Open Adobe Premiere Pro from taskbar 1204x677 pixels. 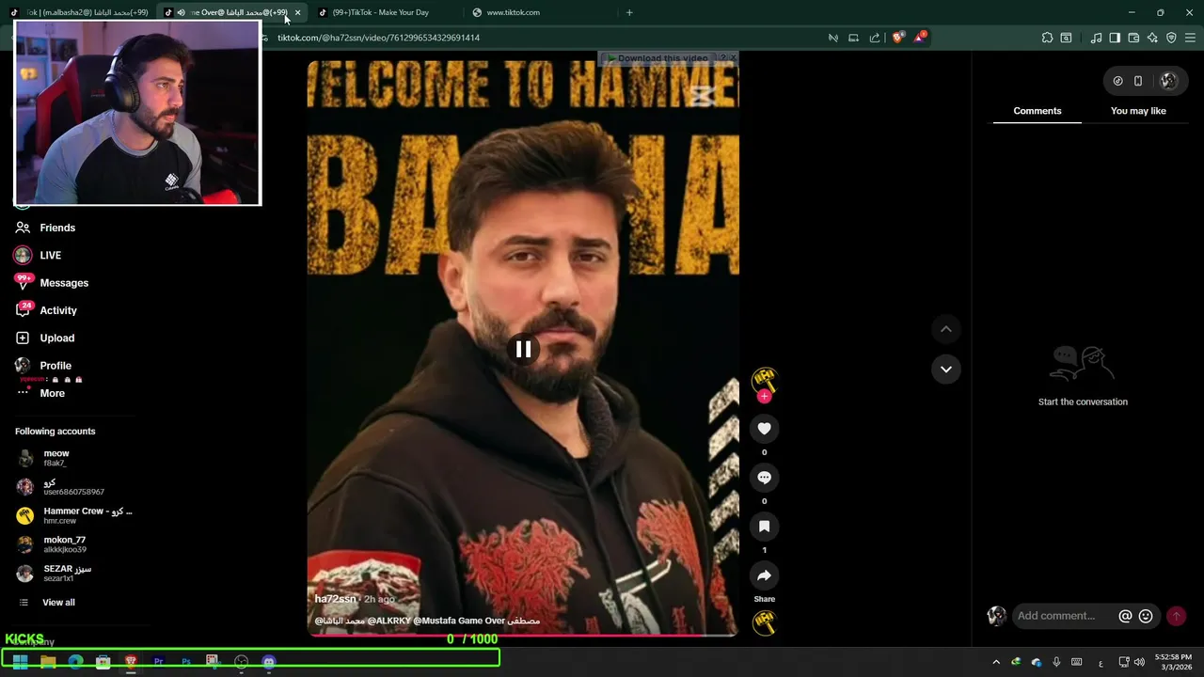(158, 662)
